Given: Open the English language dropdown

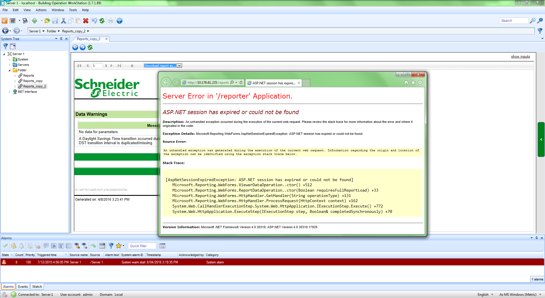Looking at the screenshot, I should pyautogui.click(x=492, y=295).
